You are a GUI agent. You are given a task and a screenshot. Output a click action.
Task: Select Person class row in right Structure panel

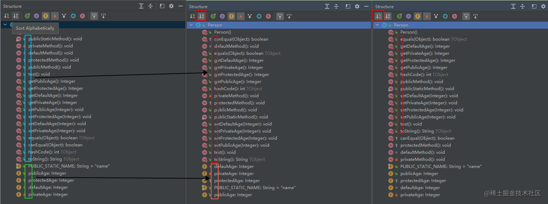(460, 25)
